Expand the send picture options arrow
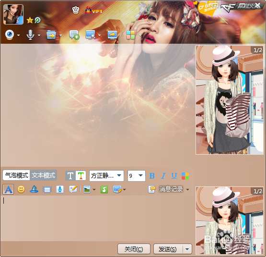The image size is (266, 257). 94,189
